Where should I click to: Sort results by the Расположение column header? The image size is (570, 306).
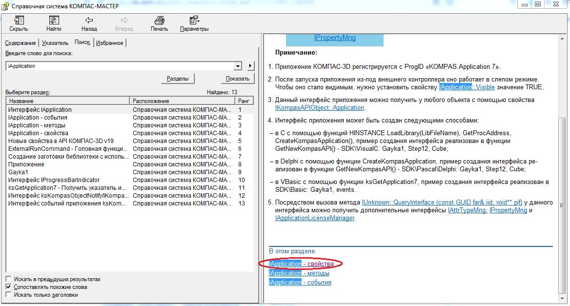coord(182,101)
